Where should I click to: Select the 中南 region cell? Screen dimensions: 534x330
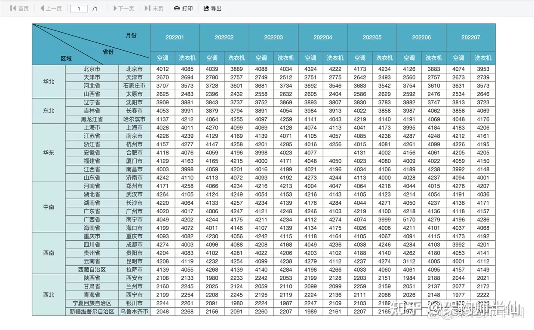(x=49, y=207)
